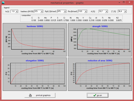Expand the Z [%] dropdown arrow

(125, 11)
